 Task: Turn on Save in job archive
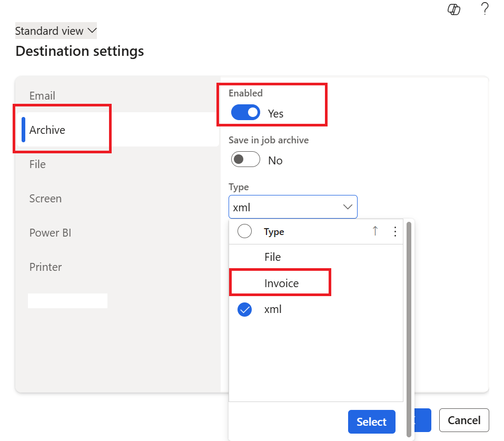[245, 160]
